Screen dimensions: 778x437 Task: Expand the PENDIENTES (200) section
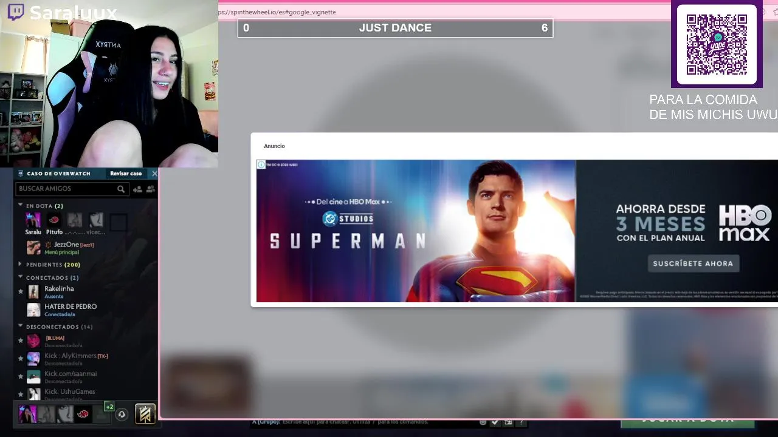(21, 265)
